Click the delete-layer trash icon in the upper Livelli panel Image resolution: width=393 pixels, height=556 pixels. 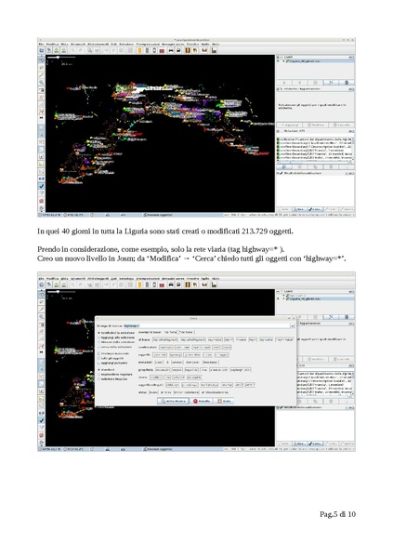tap(347, 83)
